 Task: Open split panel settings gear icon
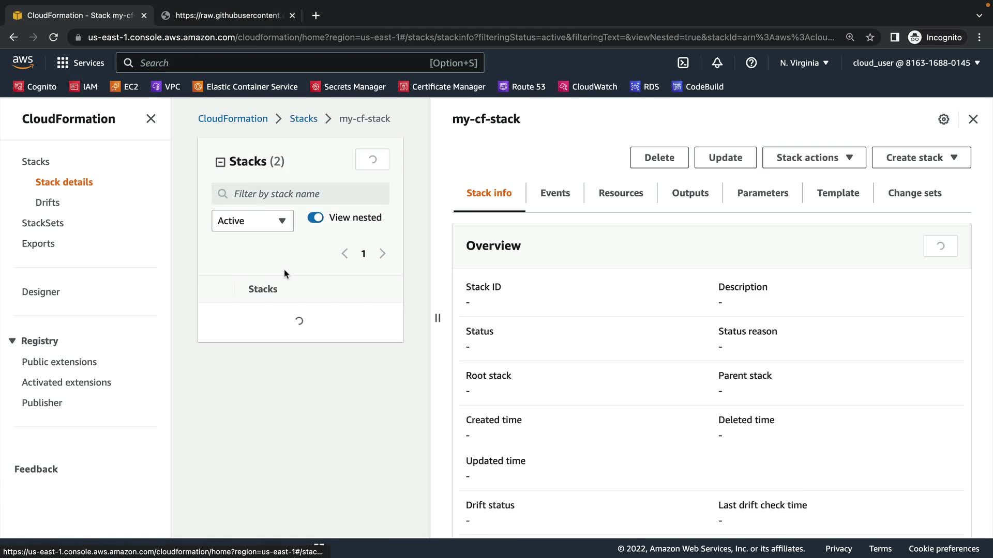coord(943,119)
